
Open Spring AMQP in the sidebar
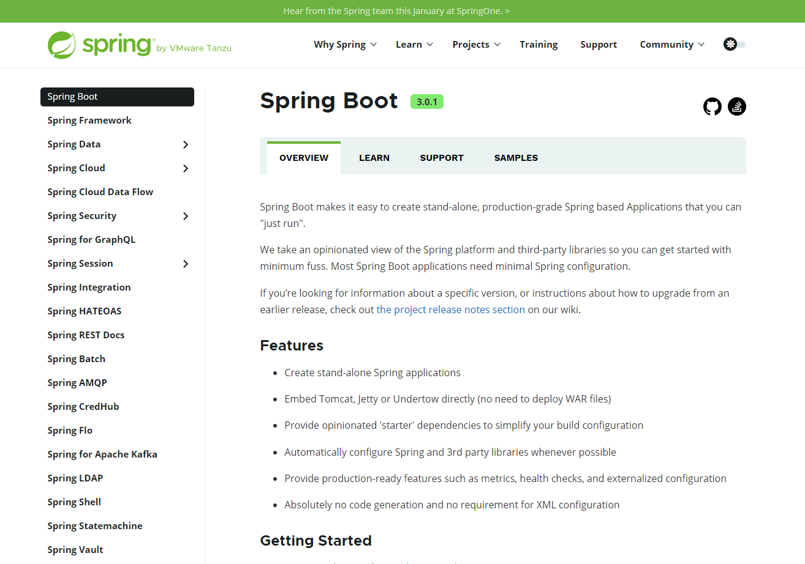[x=77, y=383]
